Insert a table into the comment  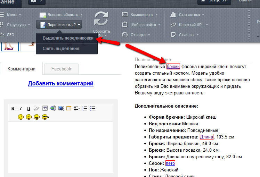point(69,108)
